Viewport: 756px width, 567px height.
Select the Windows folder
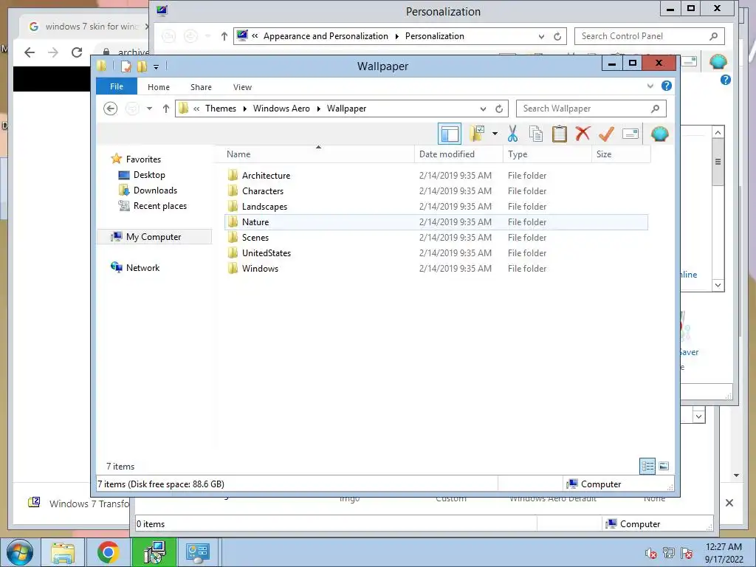coord(436,268)
